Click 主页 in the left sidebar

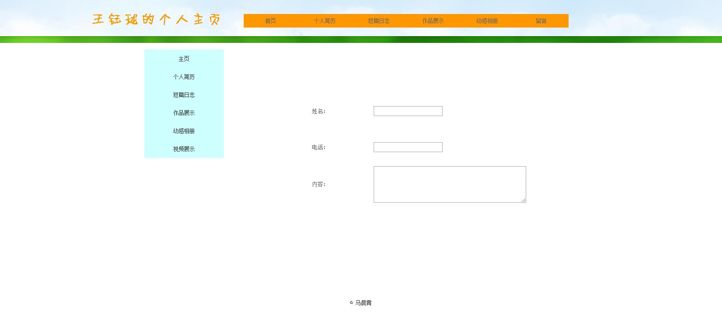(x=184, y=59)
